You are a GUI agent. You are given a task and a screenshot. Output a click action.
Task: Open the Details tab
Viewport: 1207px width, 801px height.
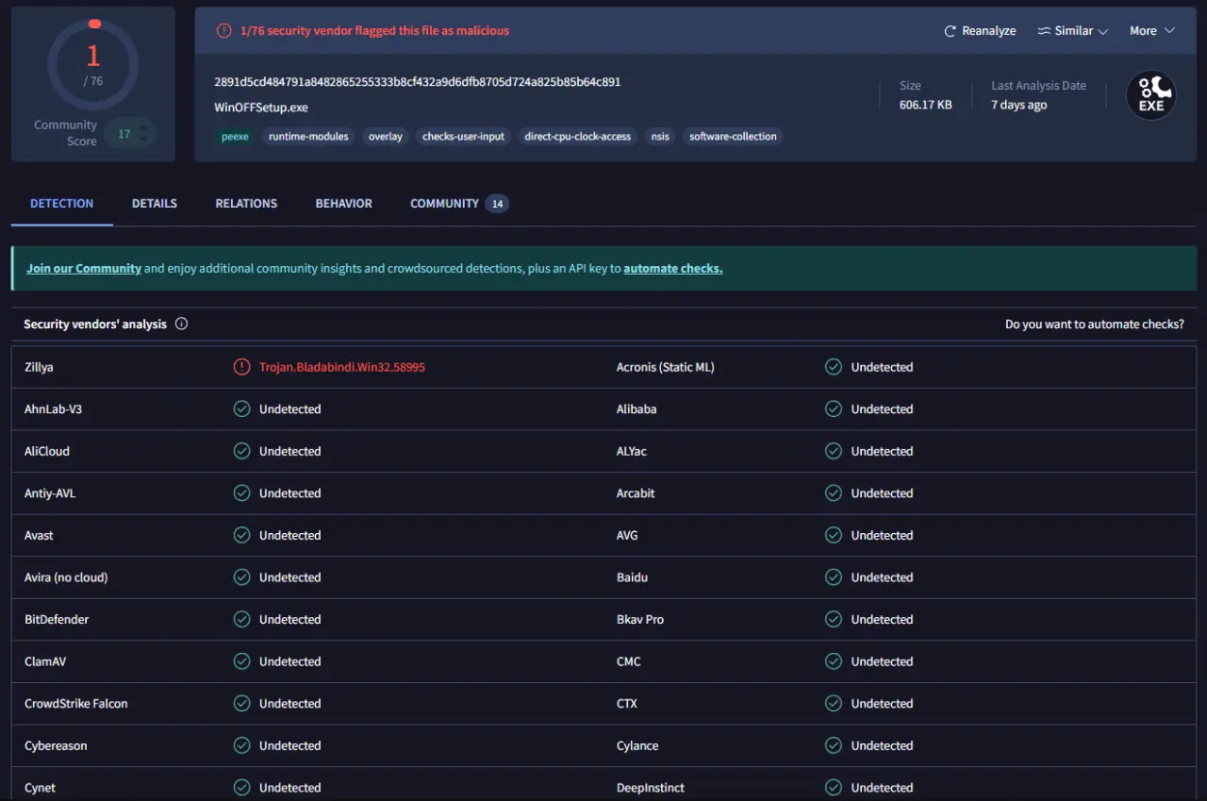155,203
